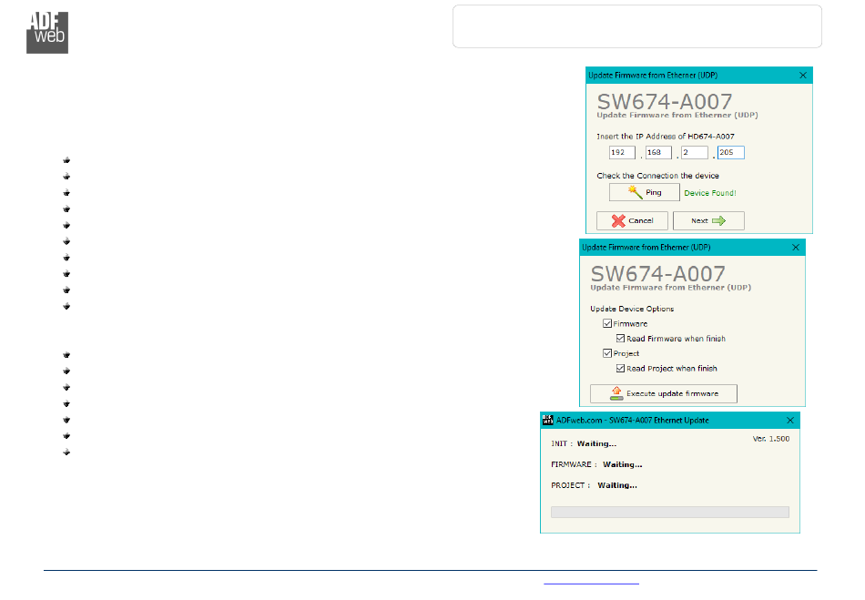Uncheck the Firmware checkbox

click(607, 323)
